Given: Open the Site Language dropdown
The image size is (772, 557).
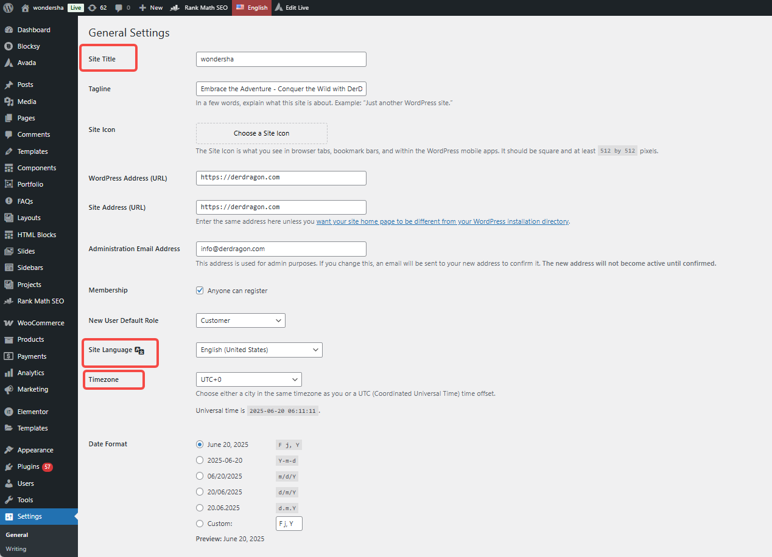Looking at the screenshot, I should tap(259, 350).
